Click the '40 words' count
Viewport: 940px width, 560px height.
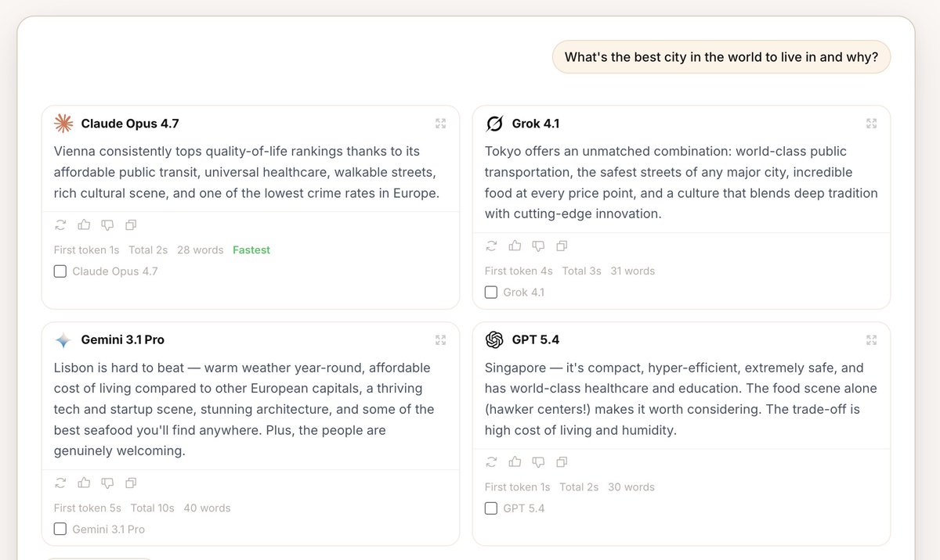208,508
